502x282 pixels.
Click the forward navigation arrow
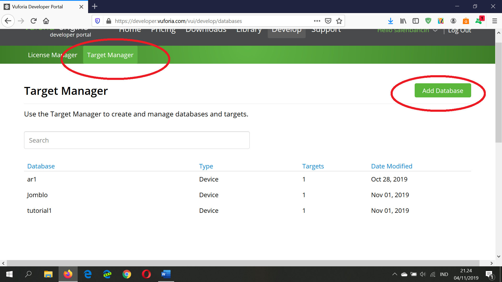(21, 21)
